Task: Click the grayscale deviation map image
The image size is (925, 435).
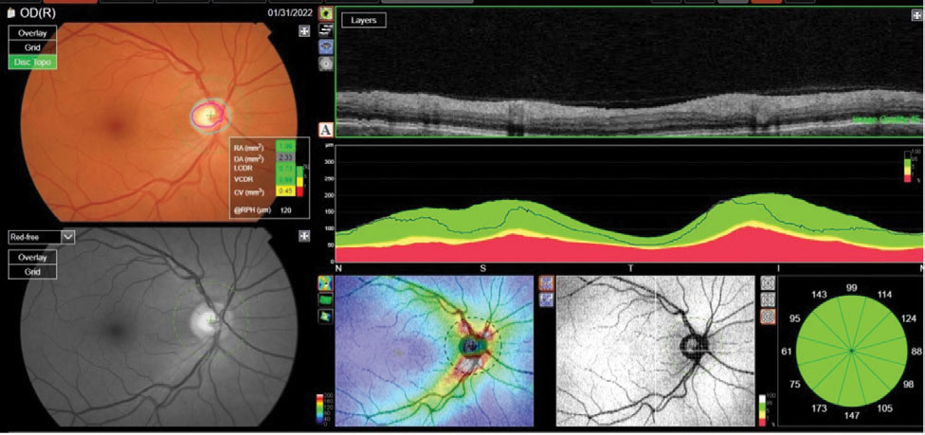Action: point(655,351)
